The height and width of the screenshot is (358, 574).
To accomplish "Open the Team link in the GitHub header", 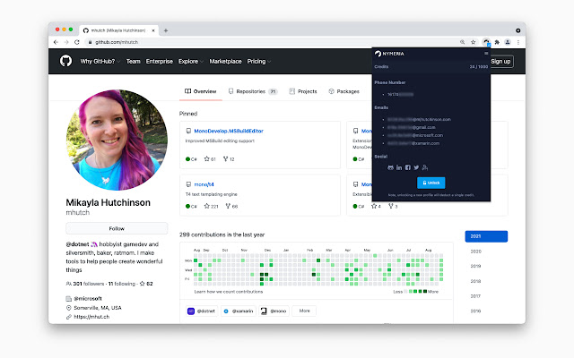I will 134,62.
